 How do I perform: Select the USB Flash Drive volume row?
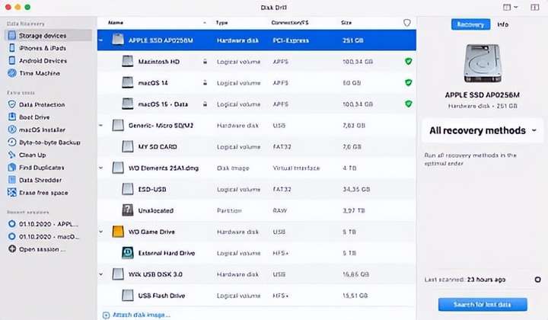(x=256, y=296)
